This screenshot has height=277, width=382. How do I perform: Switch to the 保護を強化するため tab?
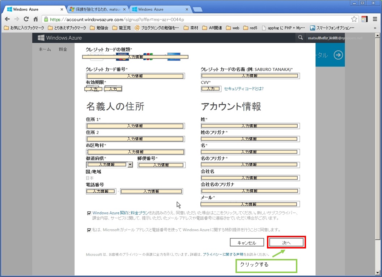pos(97,9)
